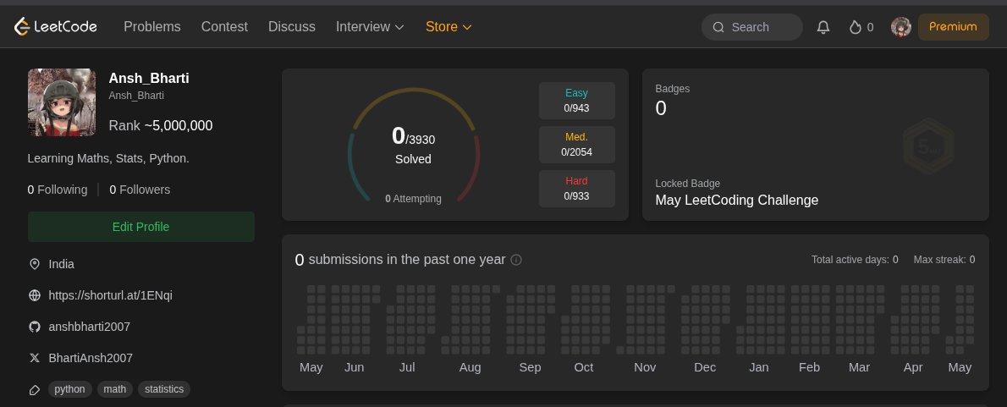
Task: View the 0 Following list
Action: tap(58, 190)
